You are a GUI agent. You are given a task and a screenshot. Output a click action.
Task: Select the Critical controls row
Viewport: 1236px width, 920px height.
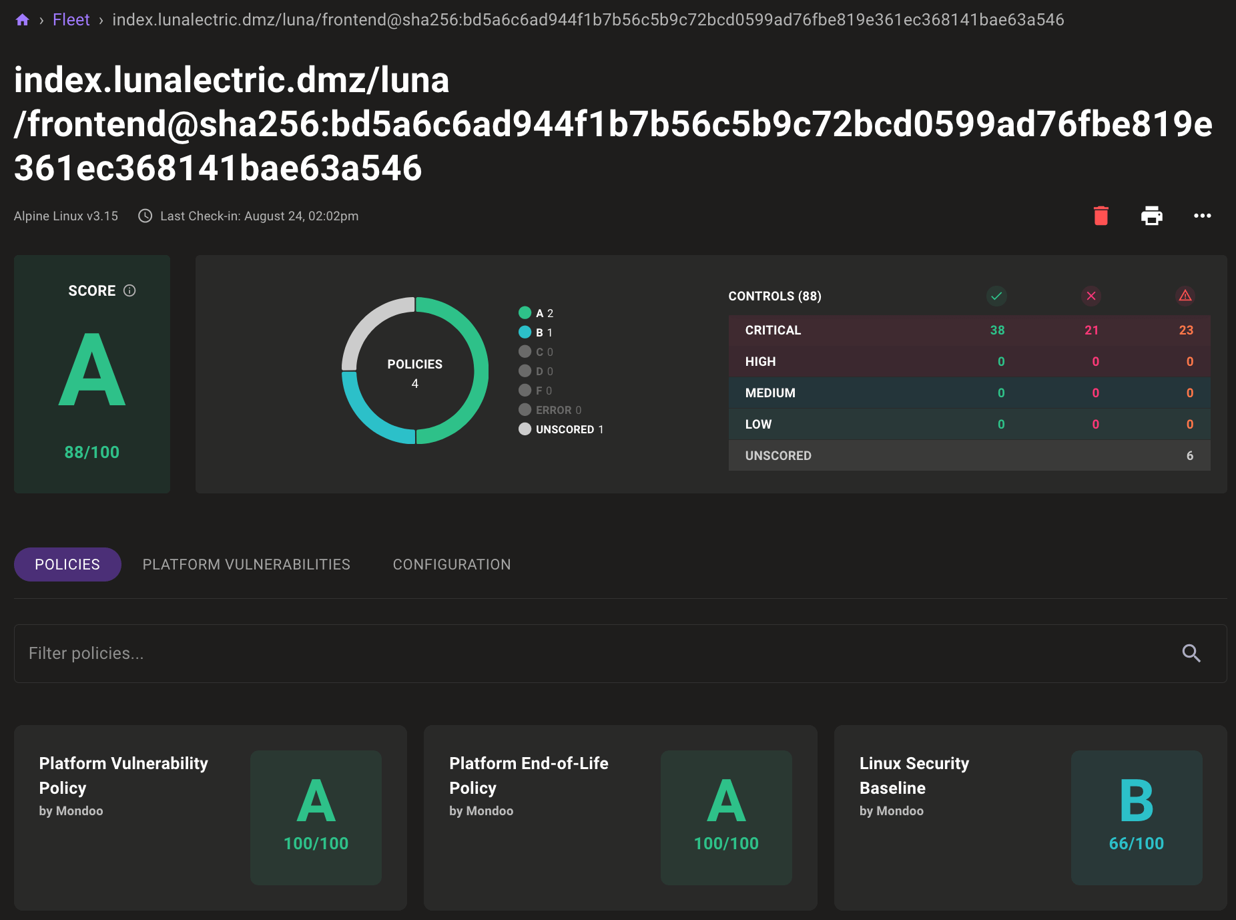click(969, 330)
